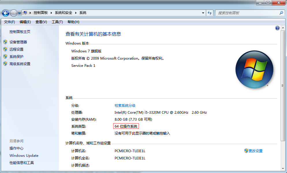Click the scroll down arrow
This screenshot has height=173, width=287.
pyautogui.click(x=283, y=168)
